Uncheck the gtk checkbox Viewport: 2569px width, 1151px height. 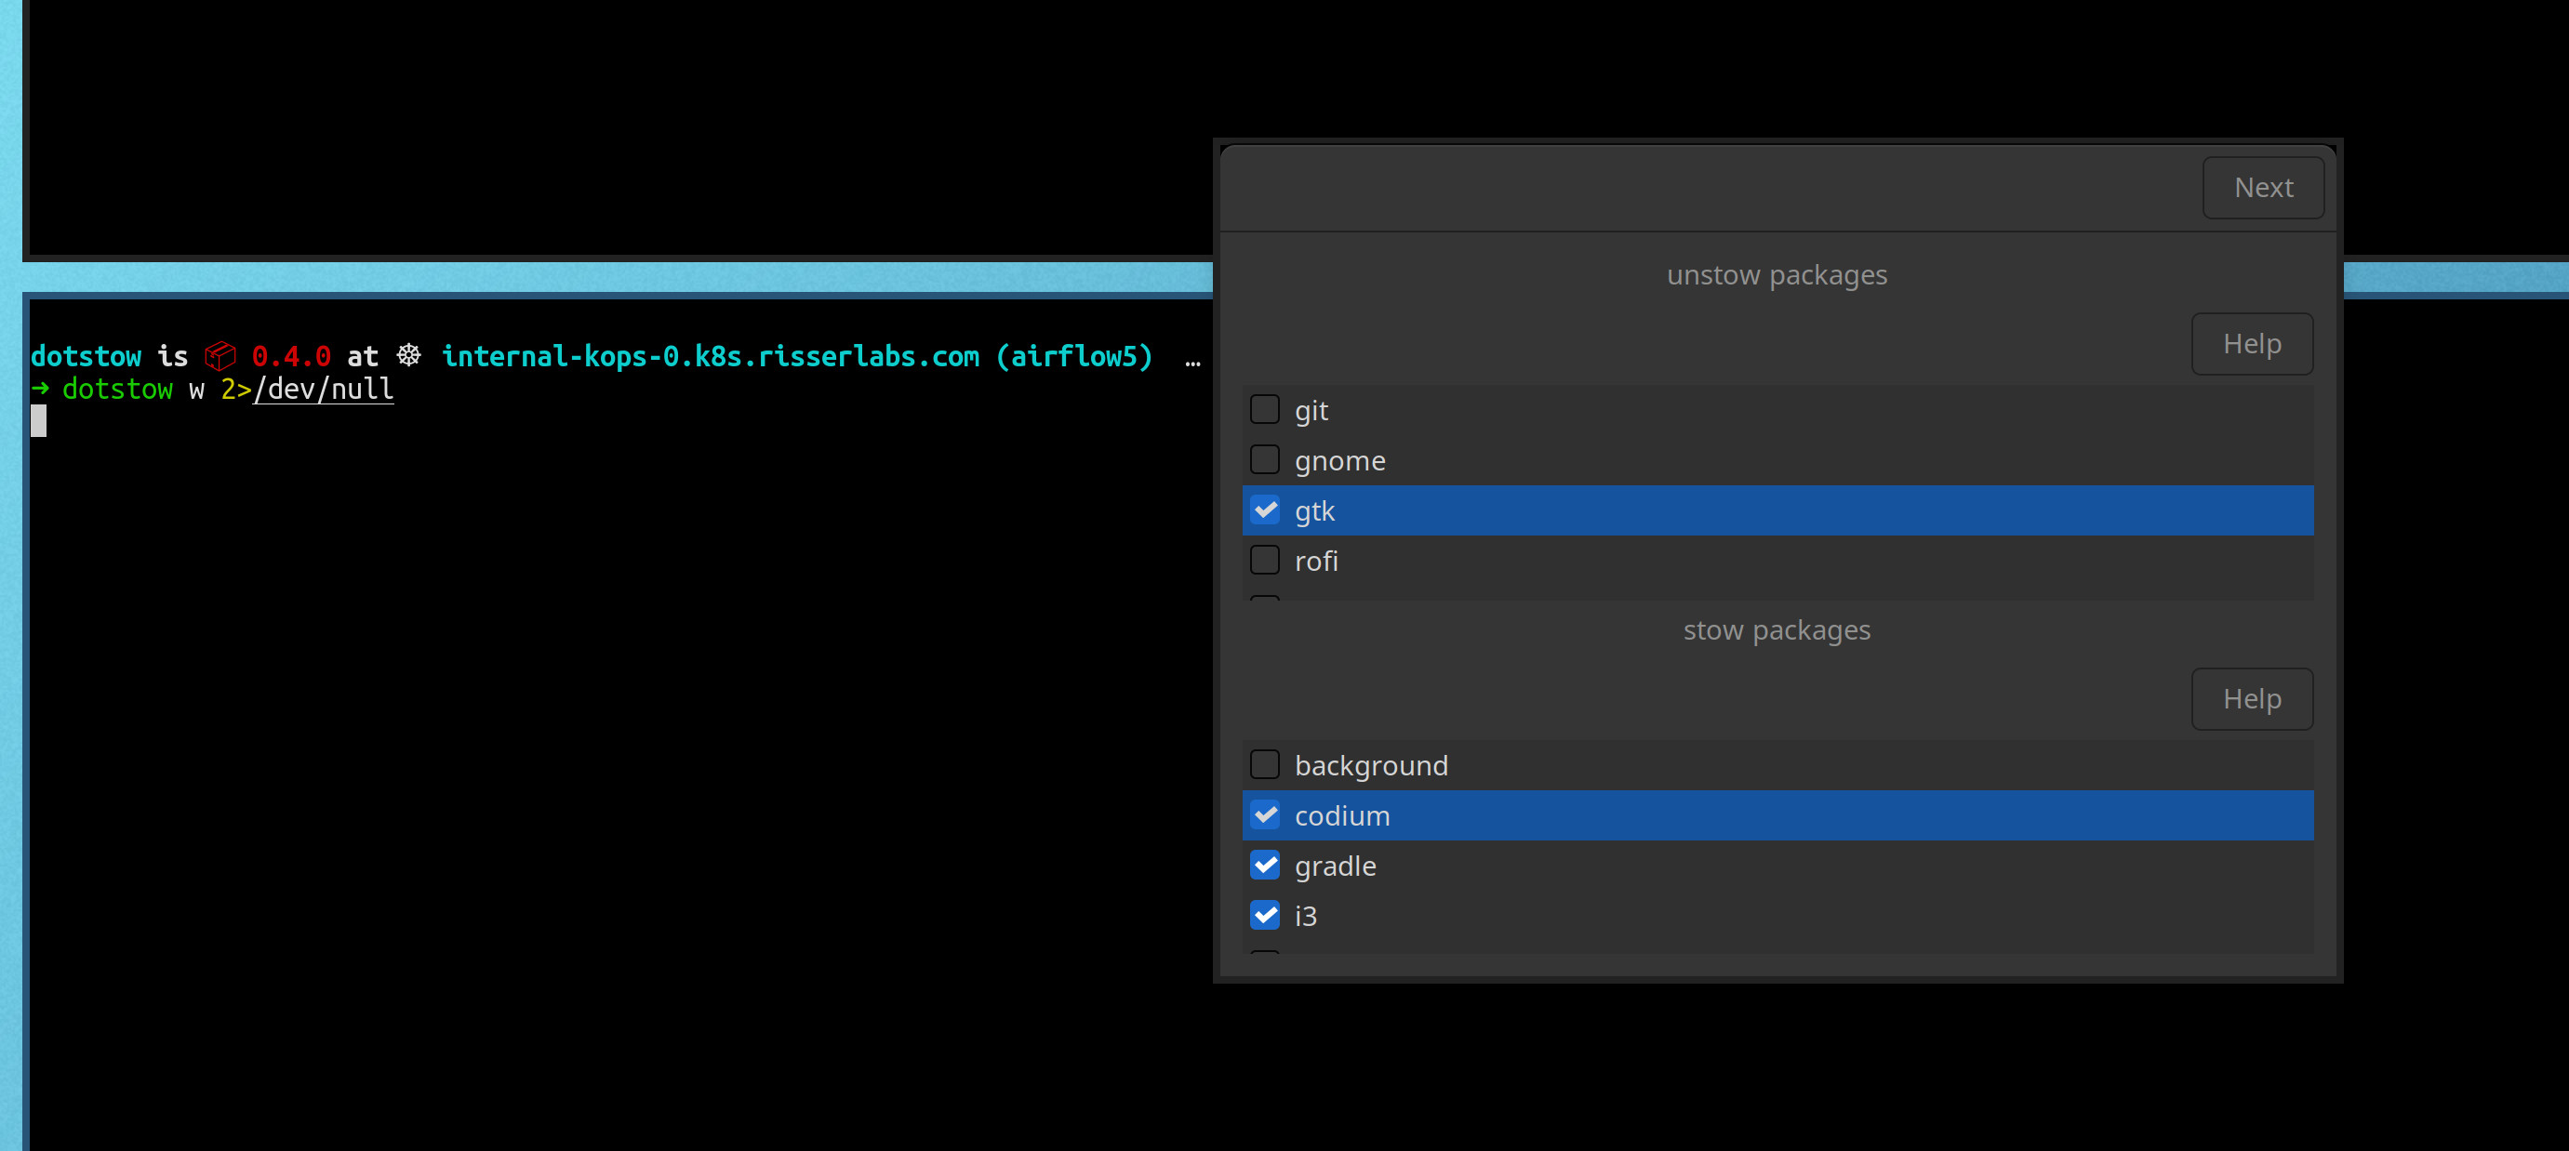(1265, 510)
